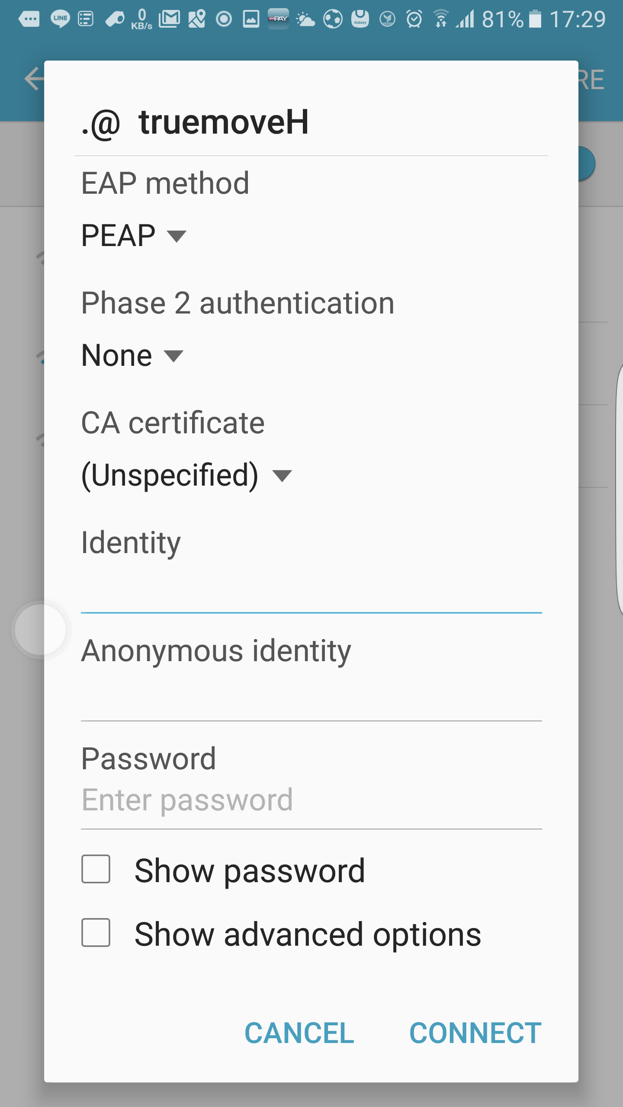Check the Show advanced options box
The height and width of the screenshot is (1107, 623).
[96, 933]
